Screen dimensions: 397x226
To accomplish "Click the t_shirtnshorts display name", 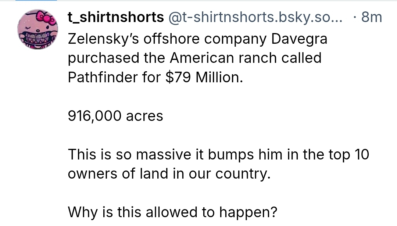I will 116,17.
